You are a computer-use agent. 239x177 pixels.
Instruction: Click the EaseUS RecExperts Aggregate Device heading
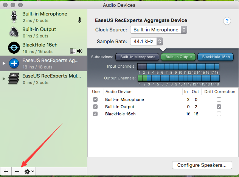coord(141,20)
